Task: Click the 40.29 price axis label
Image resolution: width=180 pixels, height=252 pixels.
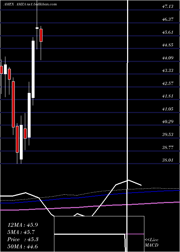Action: 168,122
